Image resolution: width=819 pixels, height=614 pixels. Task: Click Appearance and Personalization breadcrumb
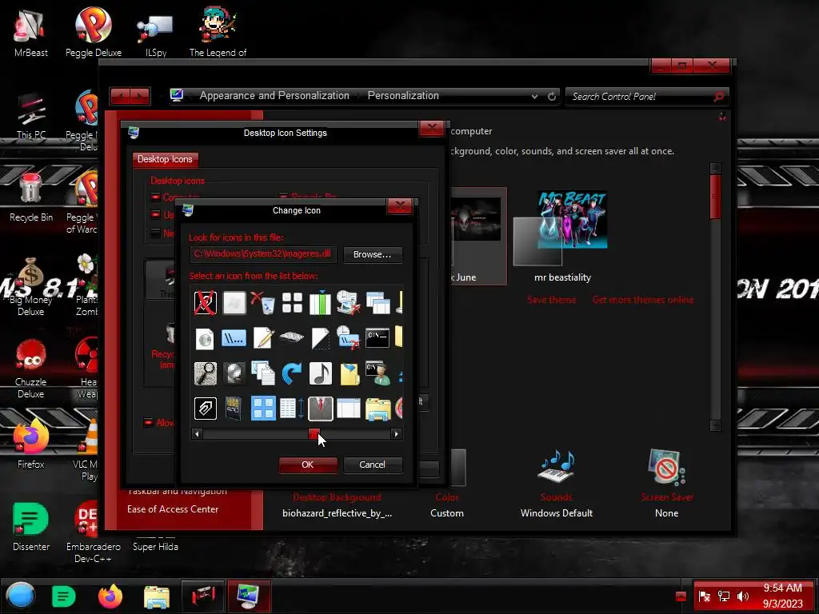[x=274, y=96]
